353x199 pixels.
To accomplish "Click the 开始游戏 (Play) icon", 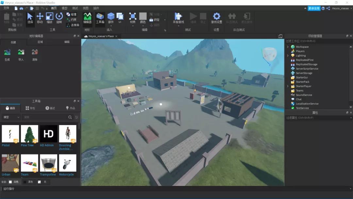I will (178, 17).
